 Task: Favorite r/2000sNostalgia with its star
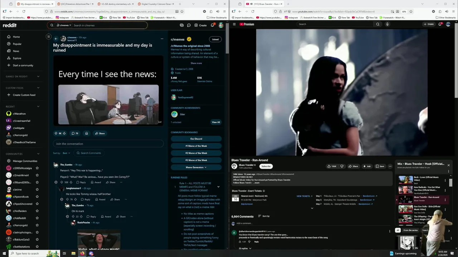coord(37,168)
